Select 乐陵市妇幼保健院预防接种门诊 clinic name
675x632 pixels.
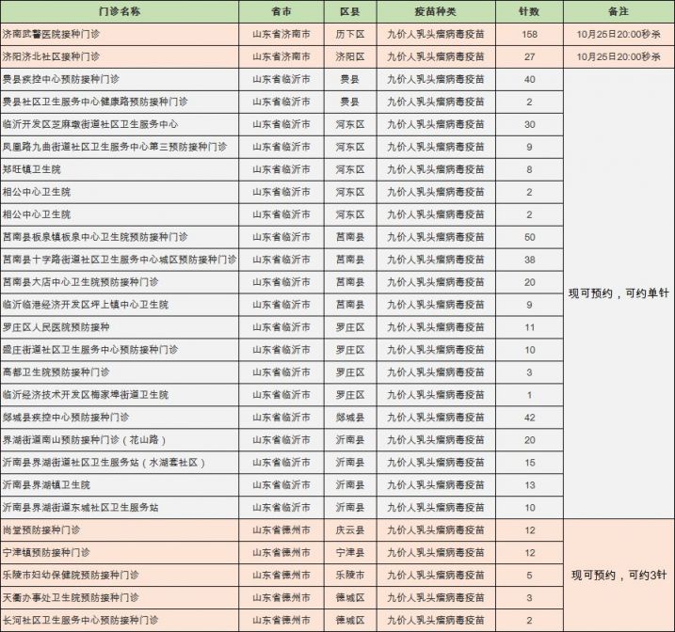click(120, 576)
